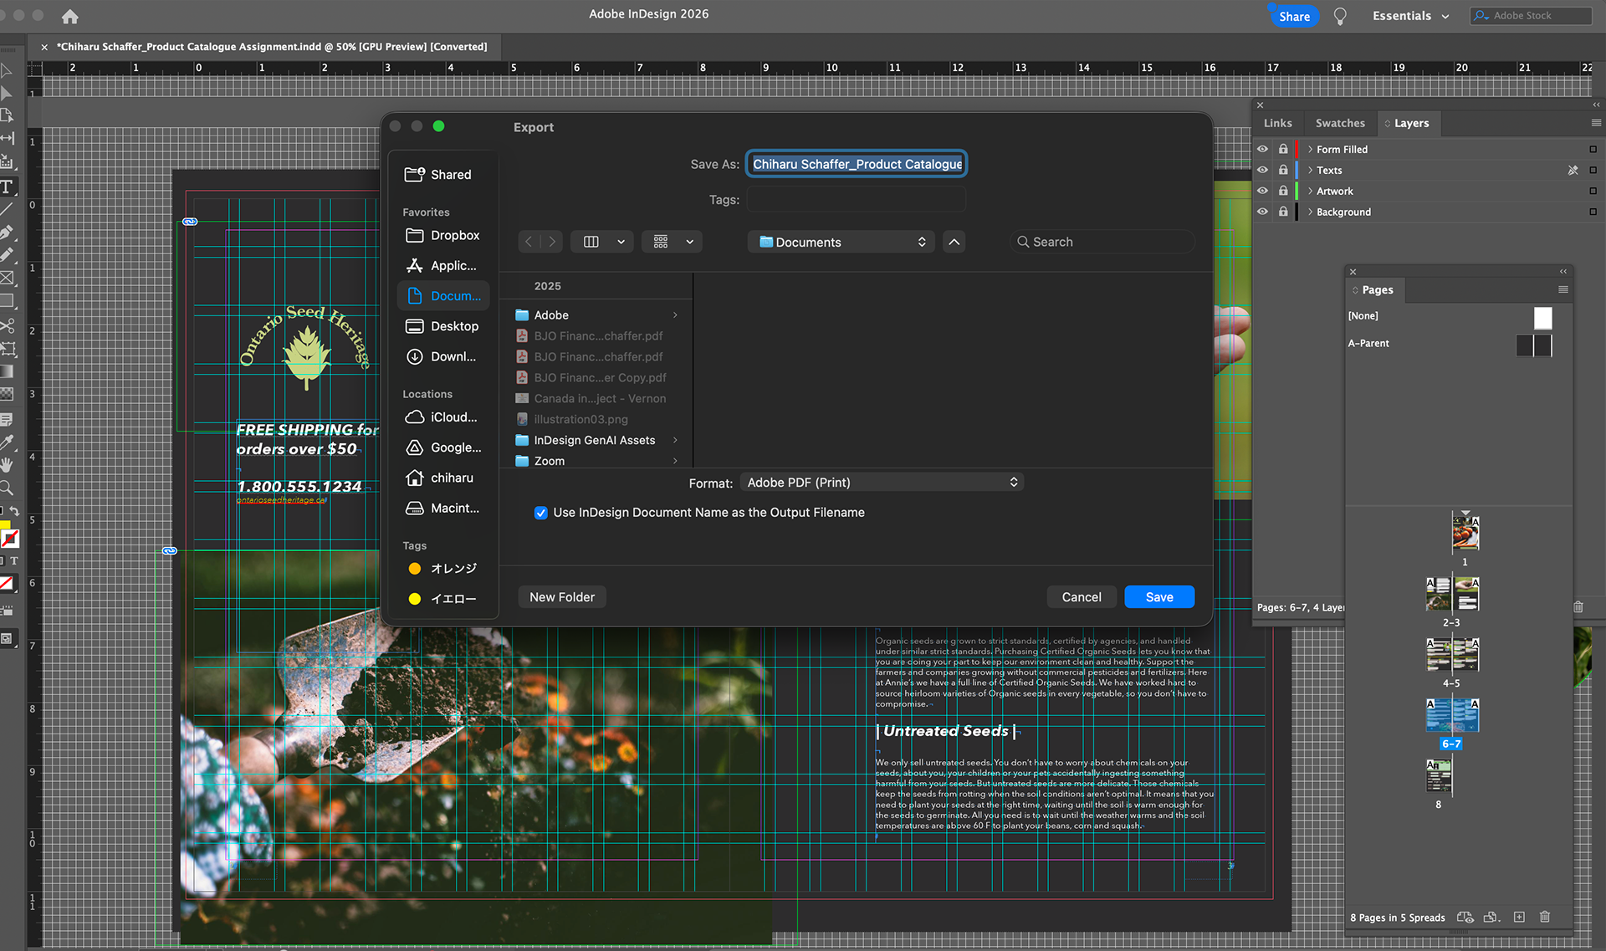Select the Zoom magnifier tool
Screen dimensions: 1606x951
[7, 488]
